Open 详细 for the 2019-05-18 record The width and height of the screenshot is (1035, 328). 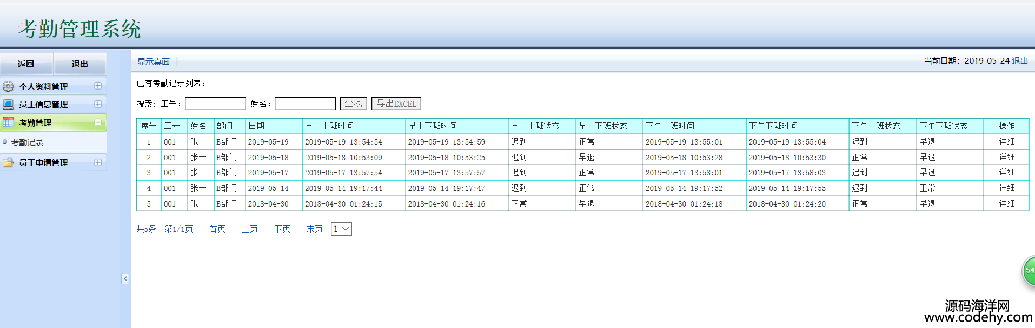(x=1007, y=158)
